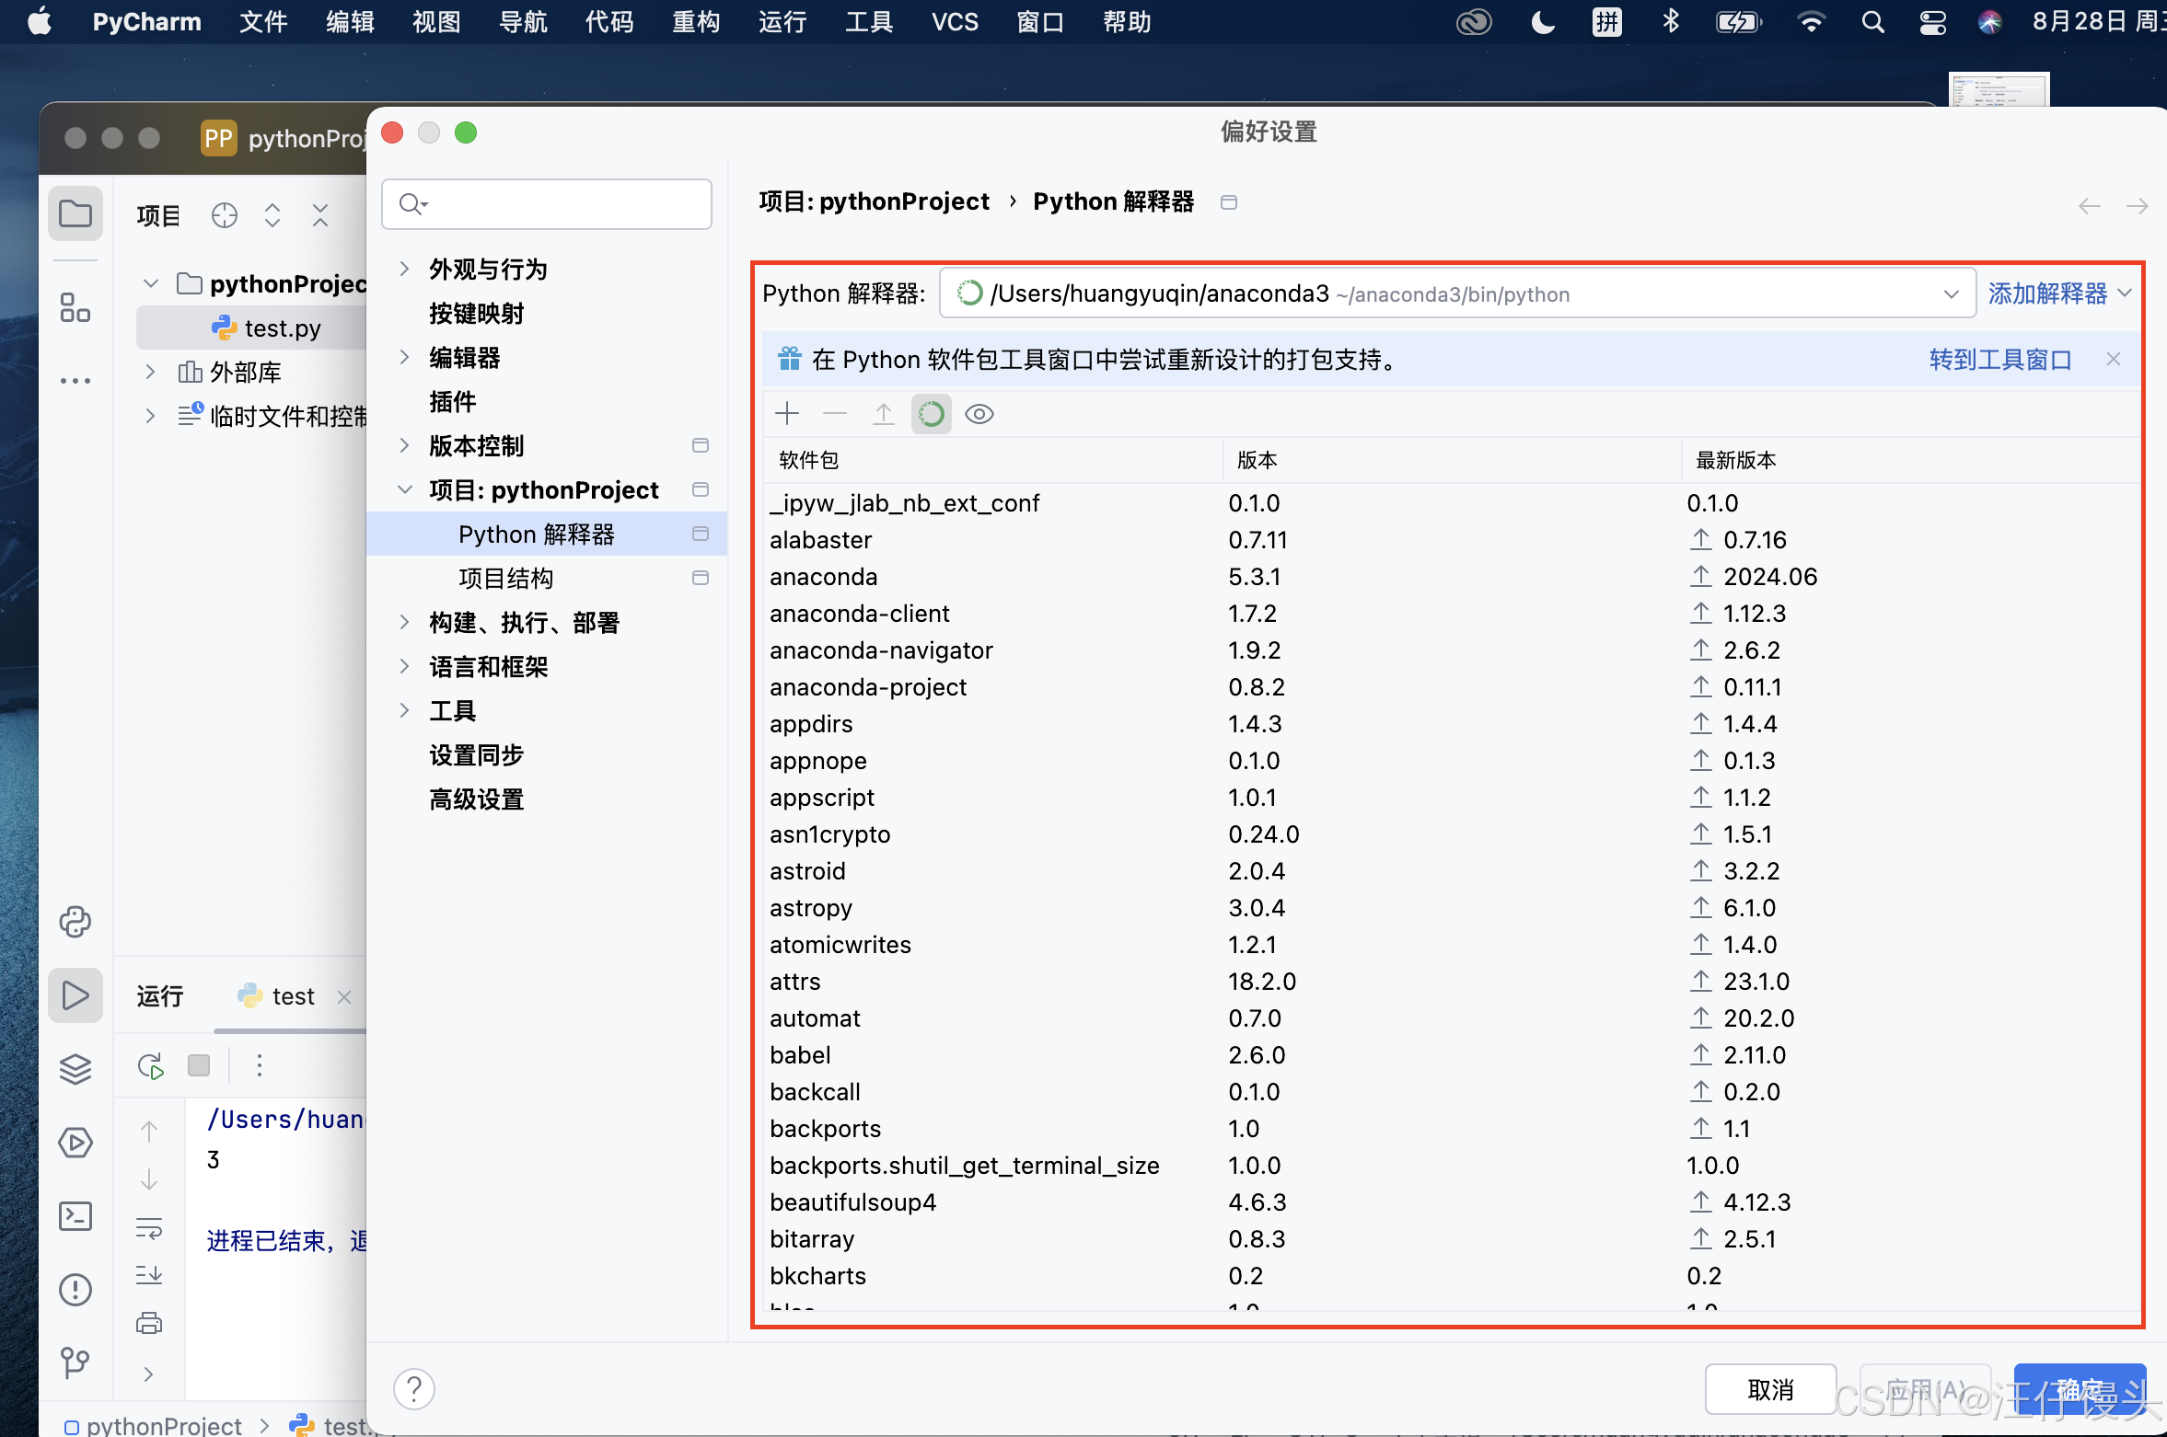Click the navigate forward arrow in settings

click(x=2138, y=205)
